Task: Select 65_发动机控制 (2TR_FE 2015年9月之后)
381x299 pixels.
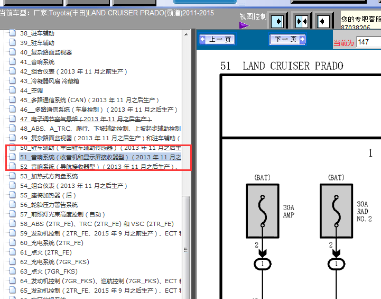Action: point(100,291)
